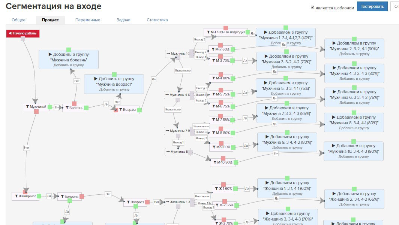The height and width of the screenshot is (225, 399).
Task: Click the filter icon of Болезнь male node
Action: [67, 108]
